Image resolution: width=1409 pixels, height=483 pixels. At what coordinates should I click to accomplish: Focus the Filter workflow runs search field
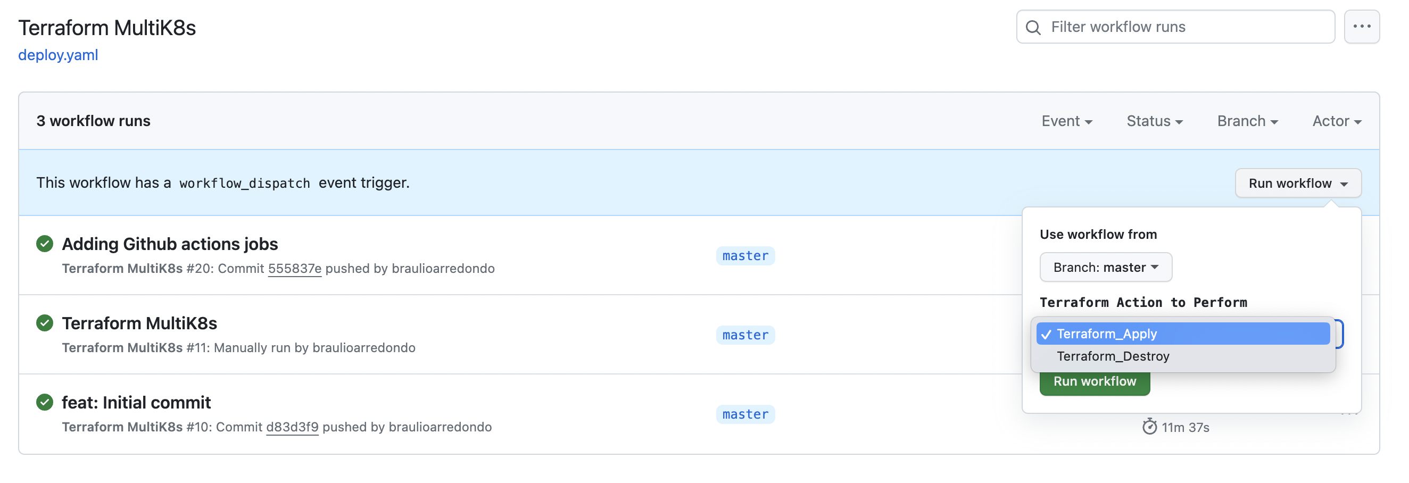tap(1175, 27)
